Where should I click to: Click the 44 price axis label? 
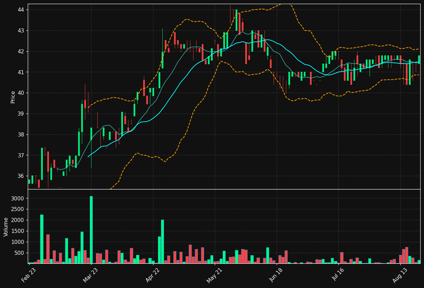tap(21, 10)
